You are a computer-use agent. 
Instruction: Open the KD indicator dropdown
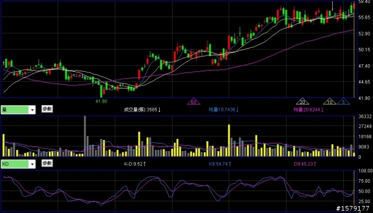(x=32, y=164)
